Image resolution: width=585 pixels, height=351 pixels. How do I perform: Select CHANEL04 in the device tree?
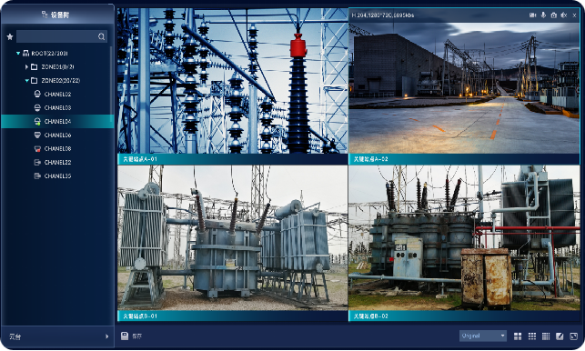click(x=58, y=121)
